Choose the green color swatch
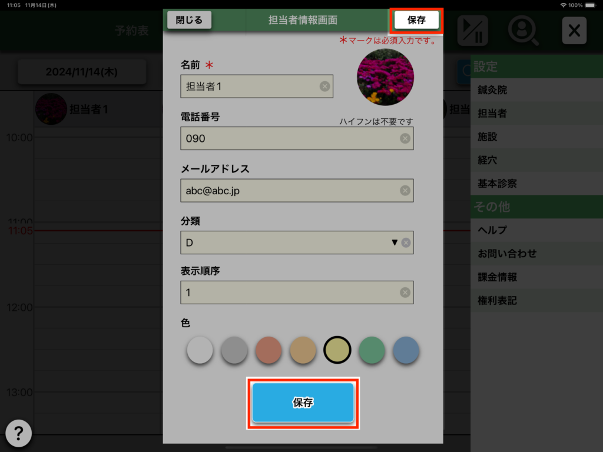 coord(372,350)
